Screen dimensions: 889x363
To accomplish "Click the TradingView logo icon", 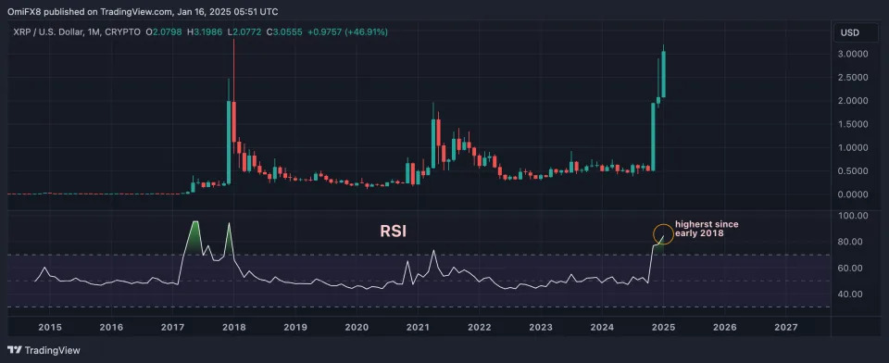I will pos(14,350).
